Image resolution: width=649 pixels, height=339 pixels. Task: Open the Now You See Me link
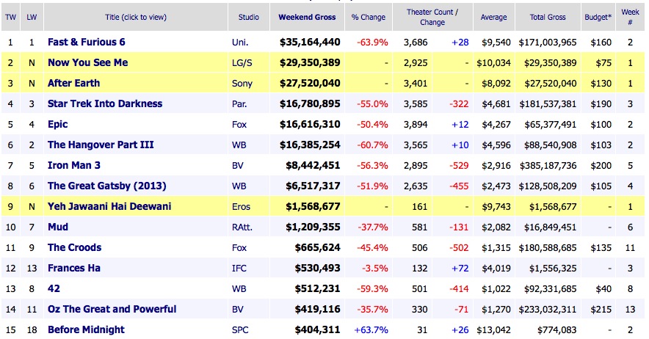tap(88, 62)
